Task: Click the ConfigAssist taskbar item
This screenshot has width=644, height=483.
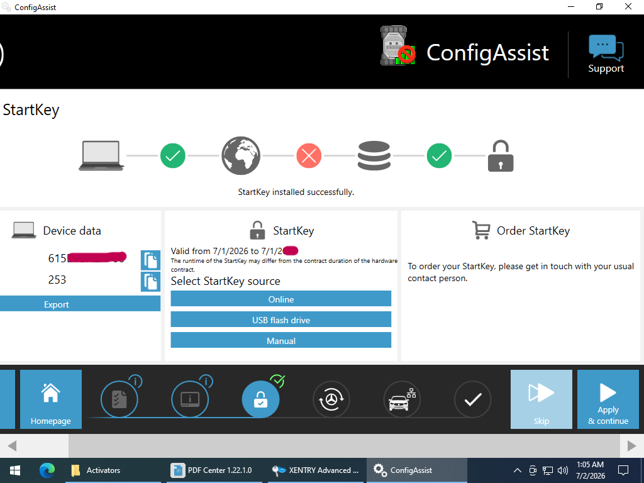Action: pos(416,470)
